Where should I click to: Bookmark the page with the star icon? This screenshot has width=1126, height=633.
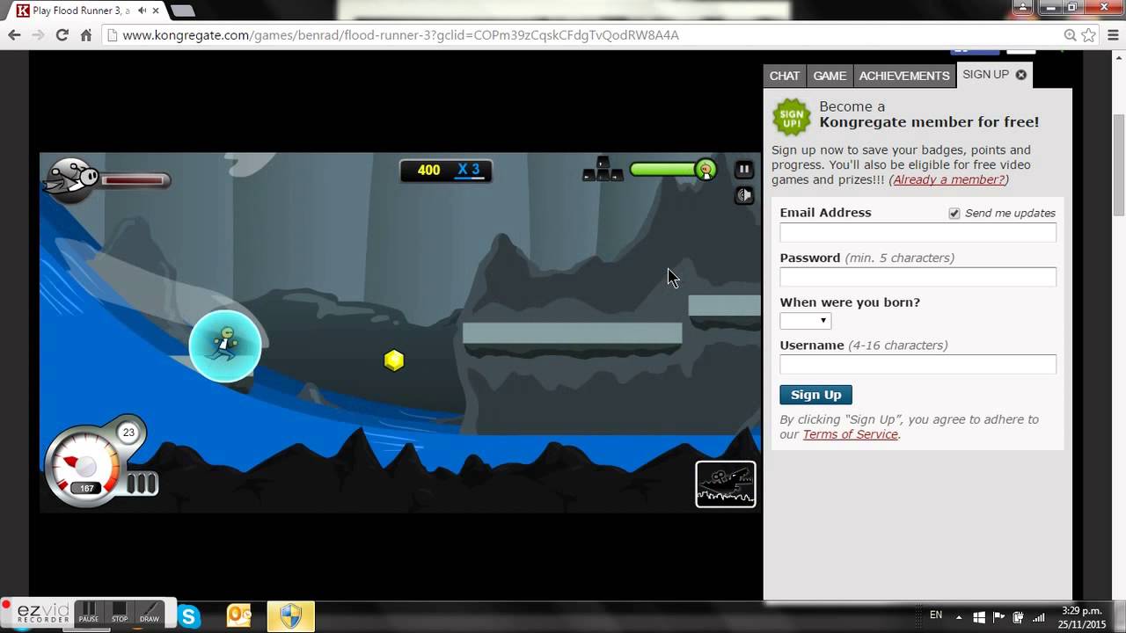click(1088, 35)
